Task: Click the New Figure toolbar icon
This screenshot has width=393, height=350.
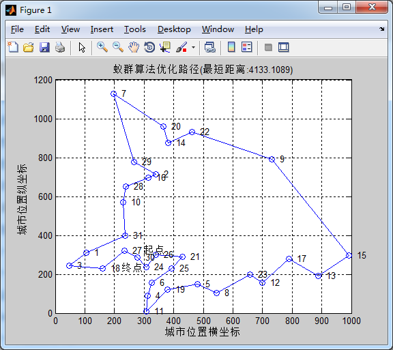Action: (13, 47)
